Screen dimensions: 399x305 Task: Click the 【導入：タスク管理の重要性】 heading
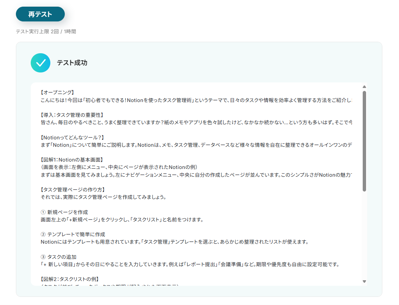[72, 115]
